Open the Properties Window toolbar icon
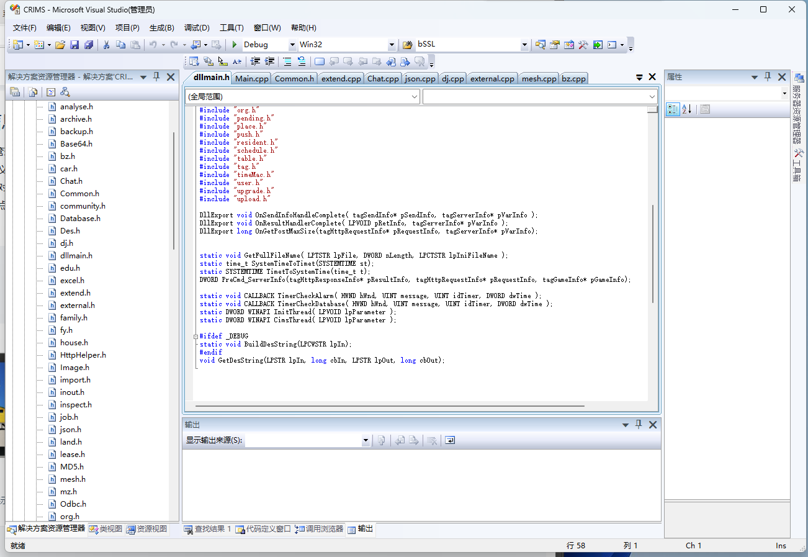808x557 pixels. click(555, 45)
